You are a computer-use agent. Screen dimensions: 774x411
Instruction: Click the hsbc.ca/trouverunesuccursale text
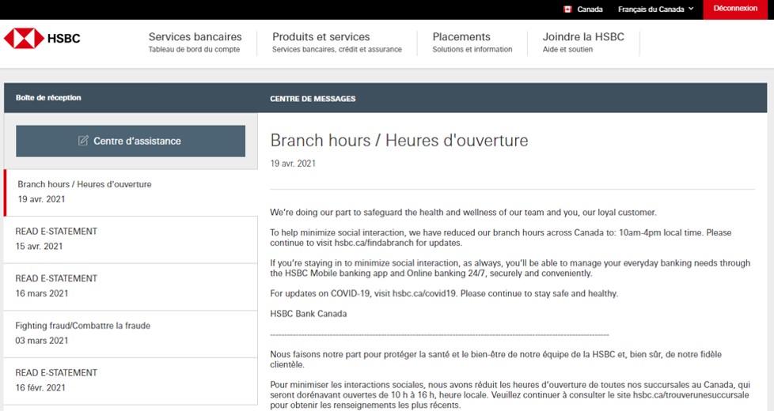(x=691, y=395)
